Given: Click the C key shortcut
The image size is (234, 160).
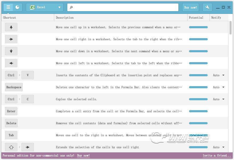Looking at the screenshot, I should [x=28, y=99].
